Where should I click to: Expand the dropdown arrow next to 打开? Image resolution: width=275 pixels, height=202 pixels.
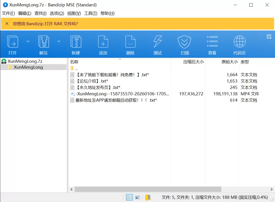pyautogui.click(x=28, y=41)
